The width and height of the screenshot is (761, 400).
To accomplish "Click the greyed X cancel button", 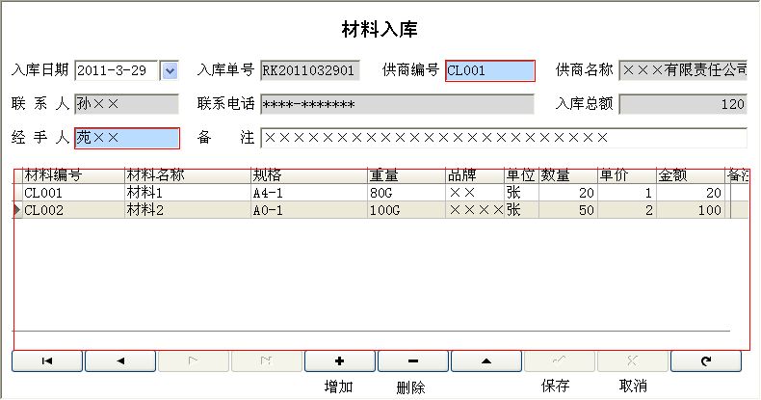I will [632, 361].
